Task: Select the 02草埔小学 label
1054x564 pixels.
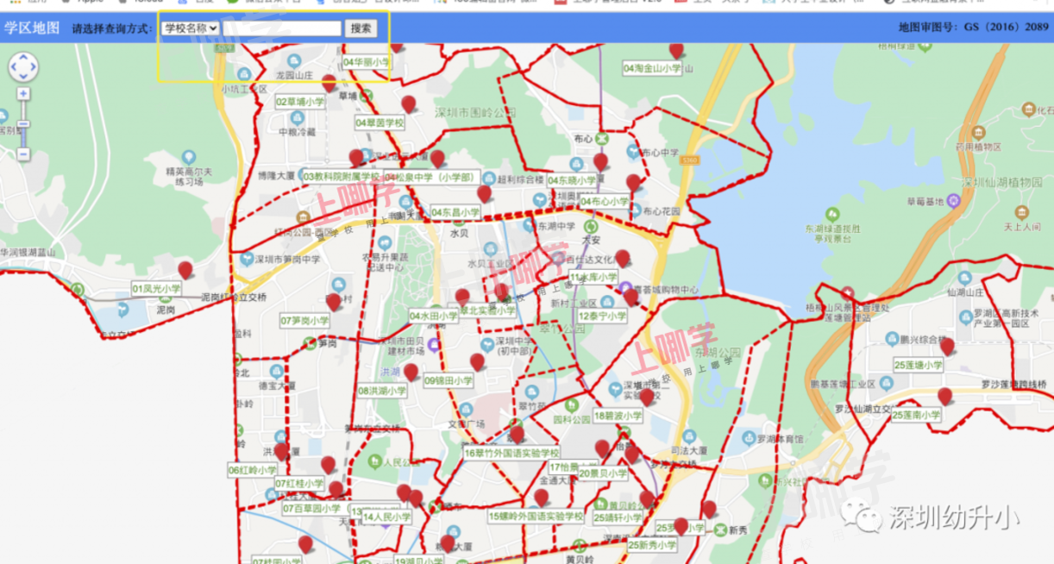Action: pos(301,101)
